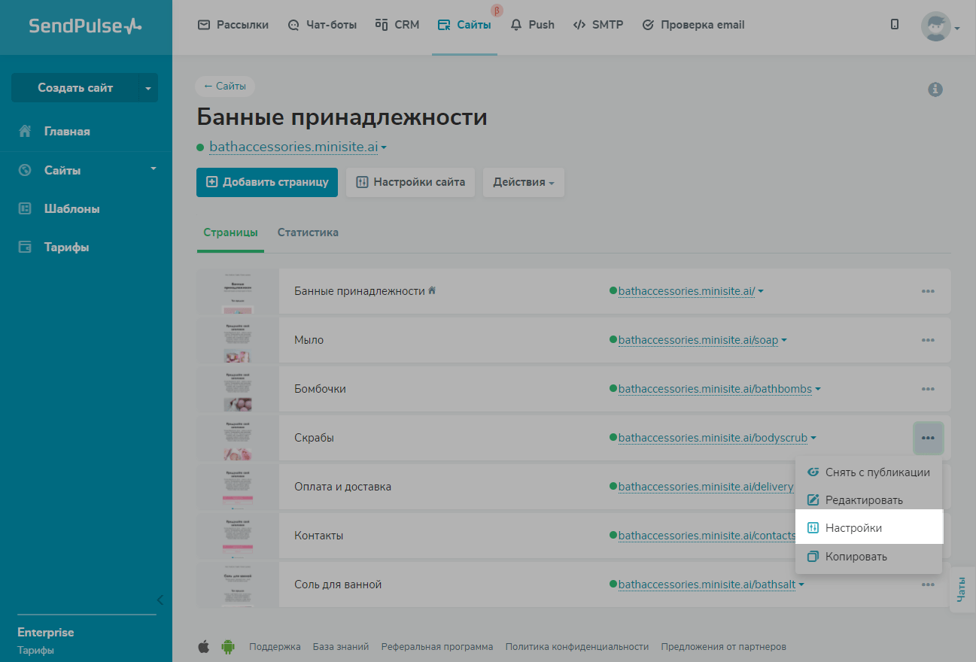Image resolution: width=976 pixels, height=662 pixels.
Task: Open three-dots menu for Бомбочки page
Action: [x=928, y=389]
